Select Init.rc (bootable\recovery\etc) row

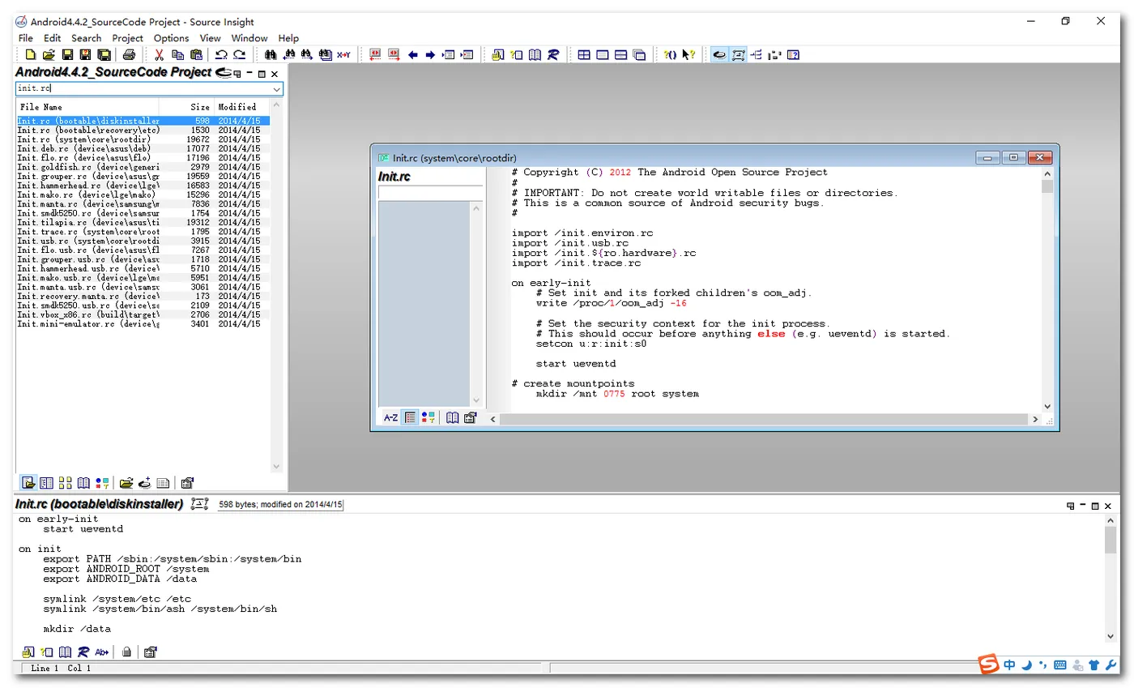pos(143,130)
